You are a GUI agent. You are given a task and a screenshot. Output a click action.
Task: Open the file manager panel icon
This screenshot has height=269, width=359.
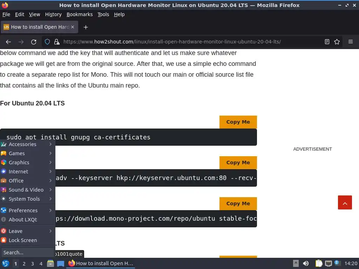pyautogui.click(x=50, y=263)
